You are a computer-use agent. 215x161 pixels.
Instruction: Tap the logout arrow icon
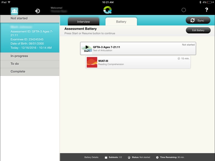pyautogui.click(x=38, y=11)
